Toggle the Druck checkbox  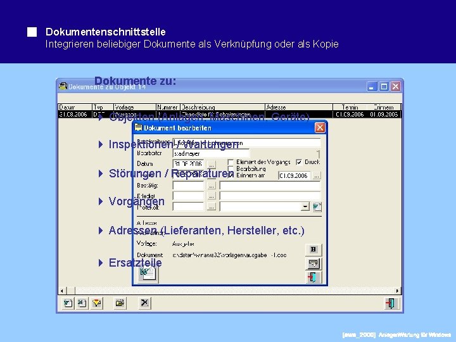(x=299, y=162)
